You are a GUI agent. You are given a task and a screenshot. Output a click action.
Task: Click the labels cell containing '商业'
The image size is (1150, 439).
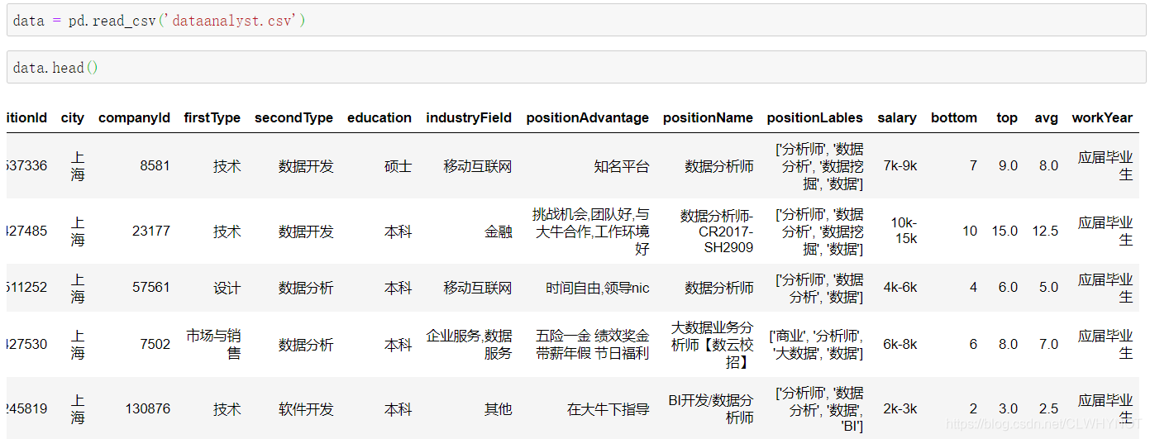pos(816,344)
